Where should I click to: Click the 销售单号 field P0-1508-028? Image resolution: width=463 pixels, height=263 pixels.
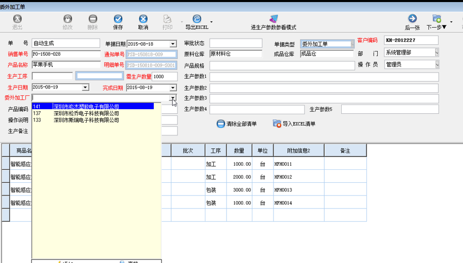(x=66, y=54)
